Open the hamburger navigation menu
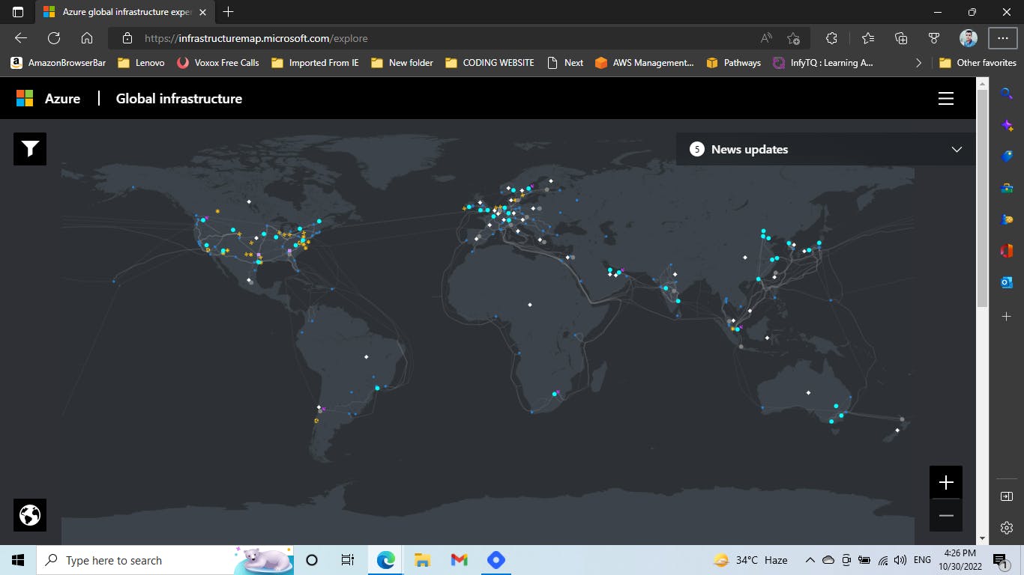This screenshot has width=1024, height=575. pos(946,99)
